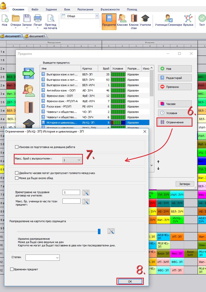Click the Връзки (Relations) toolbar icon
Image resolution: width=206 pixels, height=292 pixels.
coord(188,21)
